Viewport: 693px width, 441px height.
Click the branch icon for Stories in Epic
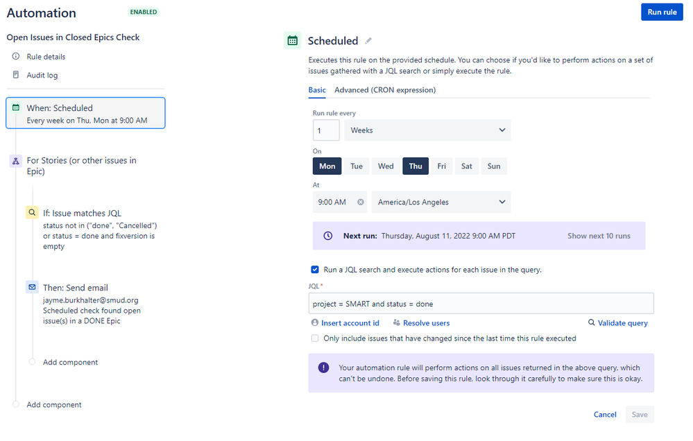pos(16,161)
